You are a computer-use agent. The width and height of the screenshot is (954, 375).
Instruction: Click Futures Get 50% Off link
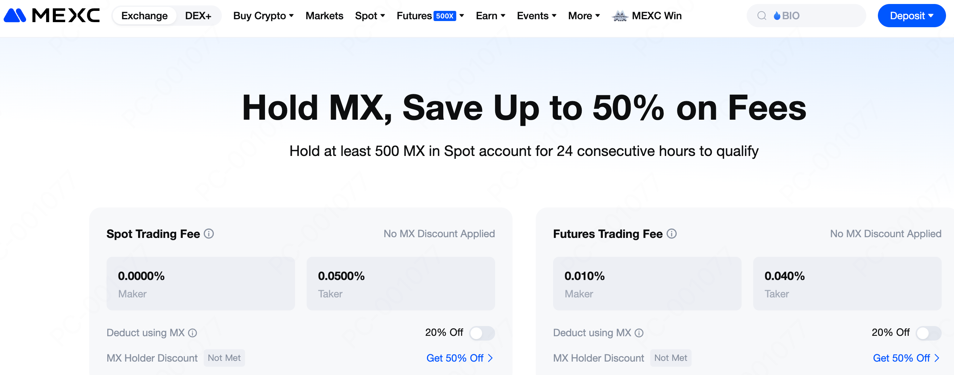[x=905, y=358]
